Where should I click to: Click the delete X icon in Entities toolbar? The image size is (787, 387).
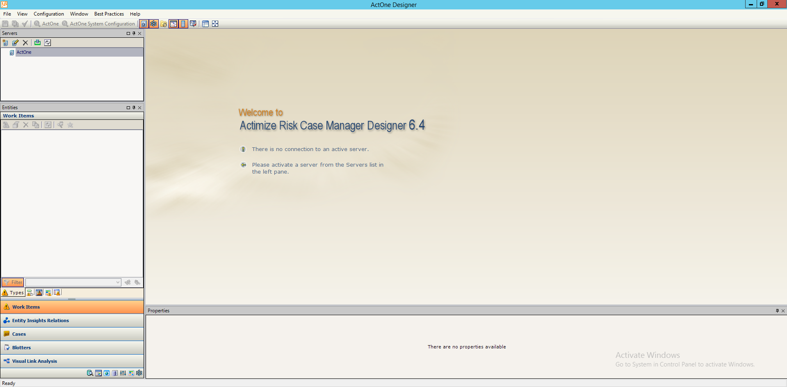pos(26,125)
